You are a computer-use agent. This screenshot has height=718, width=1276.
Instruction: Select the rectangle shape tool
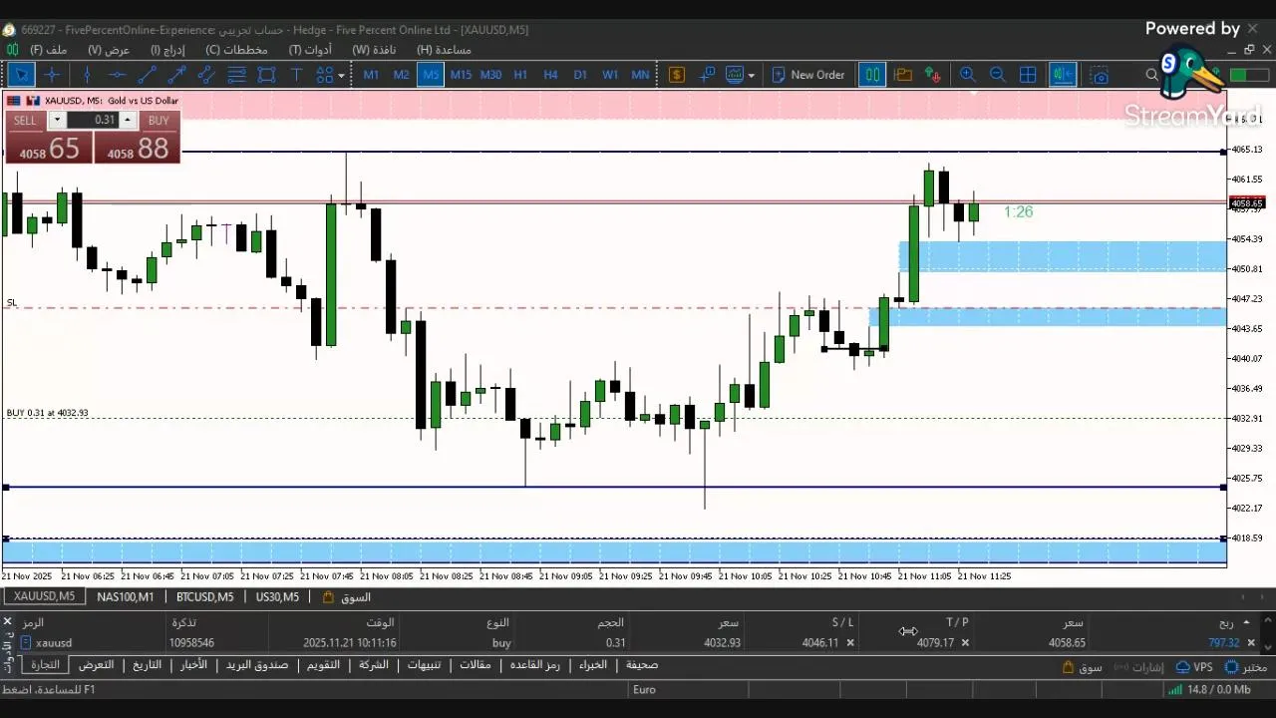(x=266, y=75)
